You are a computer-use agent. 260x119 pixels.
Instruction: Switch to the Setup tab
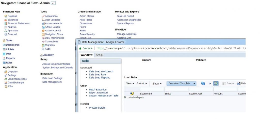(99, 55)
